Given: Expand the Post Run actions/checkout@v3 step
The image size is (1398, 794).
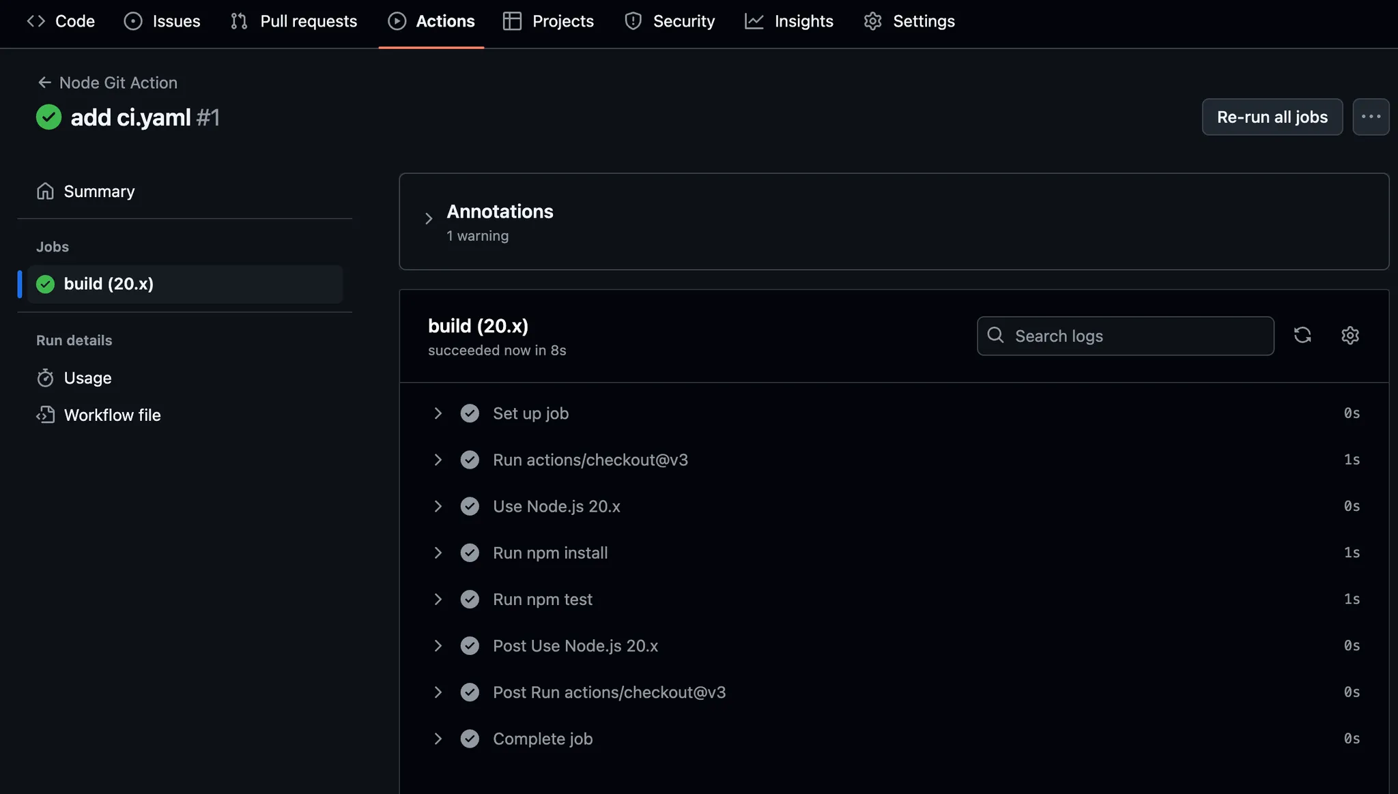Looking at the screenshot, I should tap(438, 692).
